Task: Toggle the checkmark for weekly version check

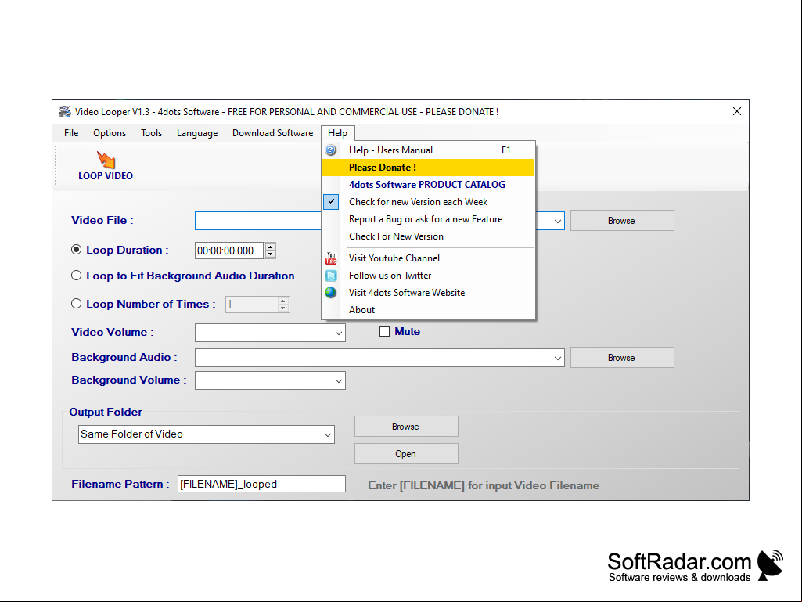Action: coord(331,202)
